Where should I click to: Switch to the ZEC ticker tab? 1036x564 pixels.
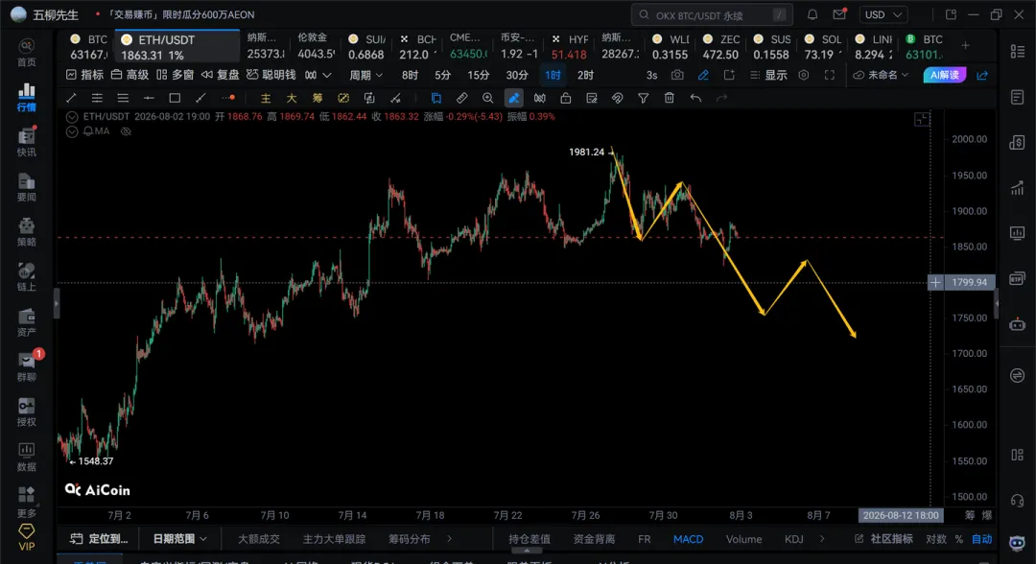[720, 47]
